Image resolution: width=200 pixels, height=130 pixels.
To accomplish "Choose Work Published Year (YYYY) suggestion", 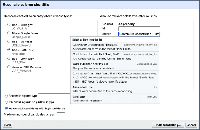I will 115,66.
